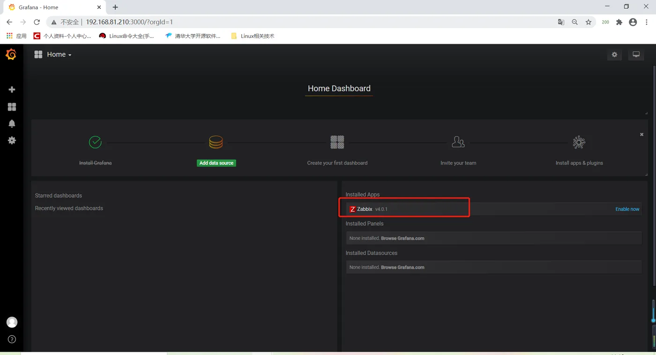
Task: Click Recently viewed dashboards text
Action: pyautogui.click(x=69, y=208)
